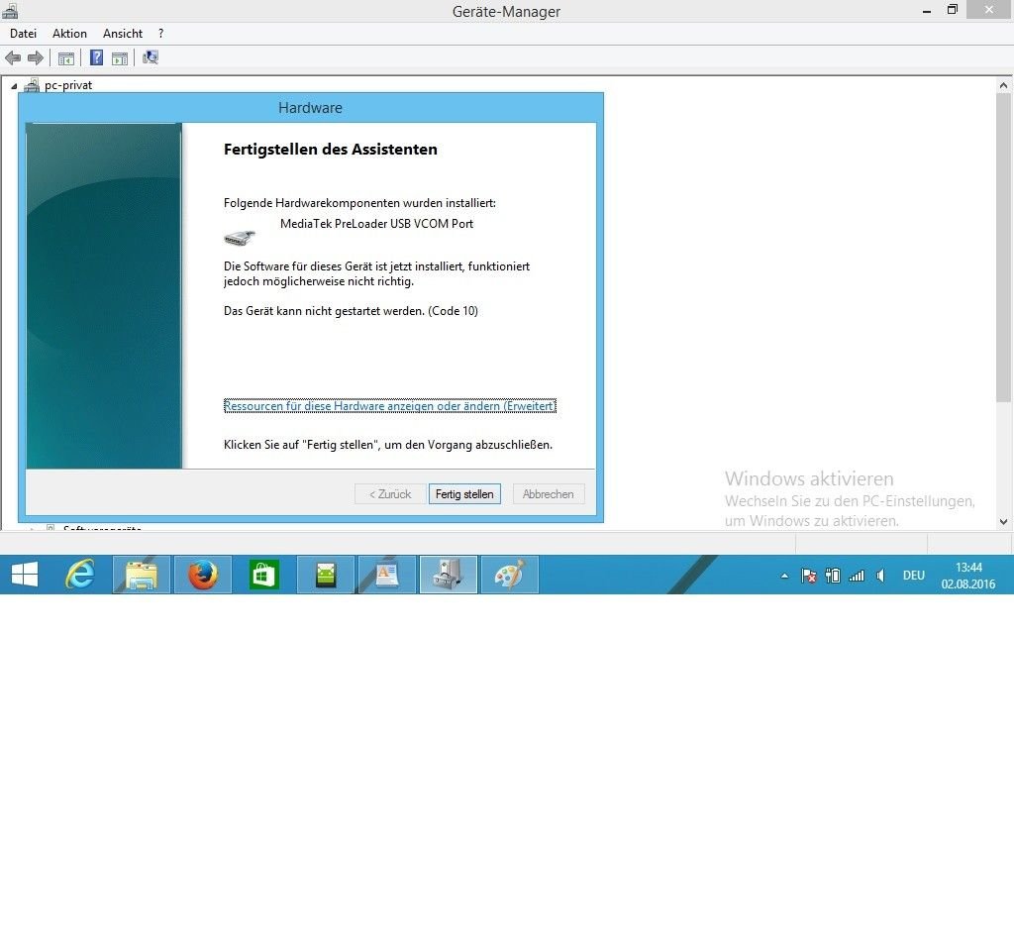Click the pc-privat computer icon in tree
Viewport: 1014px width, 951px height.
[31, 85]
